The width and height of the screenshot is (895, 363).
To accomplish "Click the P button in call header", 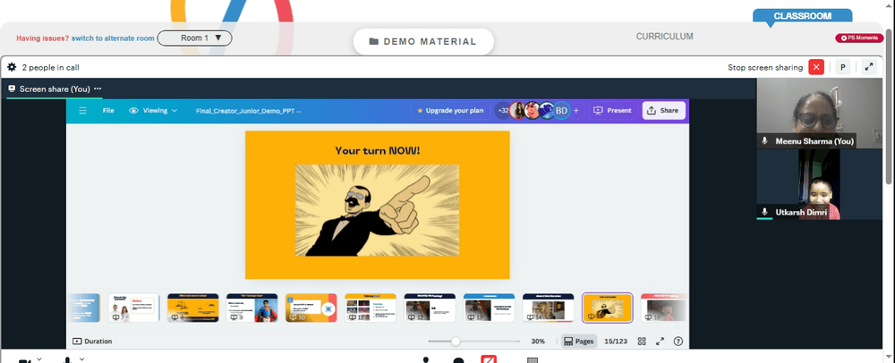I will (x=842, y=67).
